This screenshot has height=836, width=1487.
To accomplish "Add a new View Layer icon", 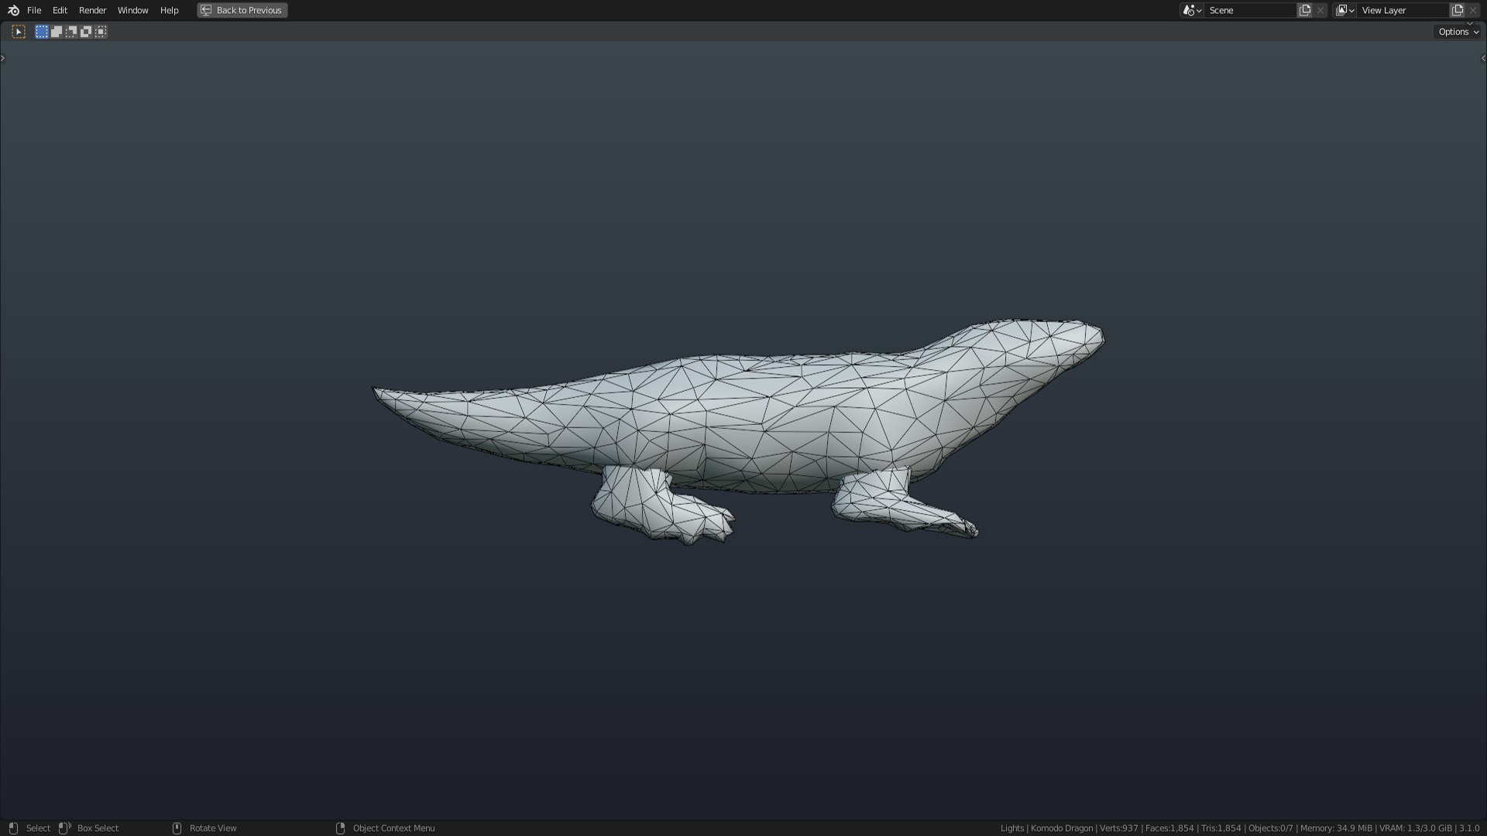I will 1458,10.
